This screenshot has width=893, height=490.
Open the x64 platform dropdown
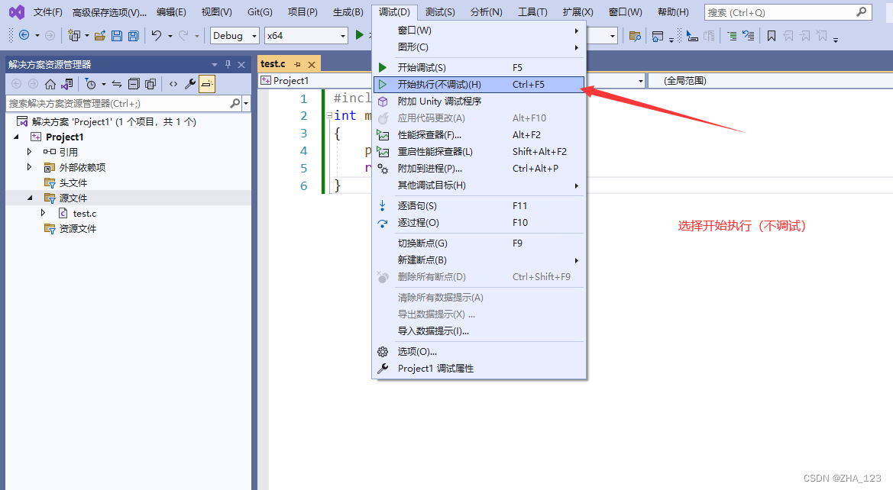click(306, 35)
